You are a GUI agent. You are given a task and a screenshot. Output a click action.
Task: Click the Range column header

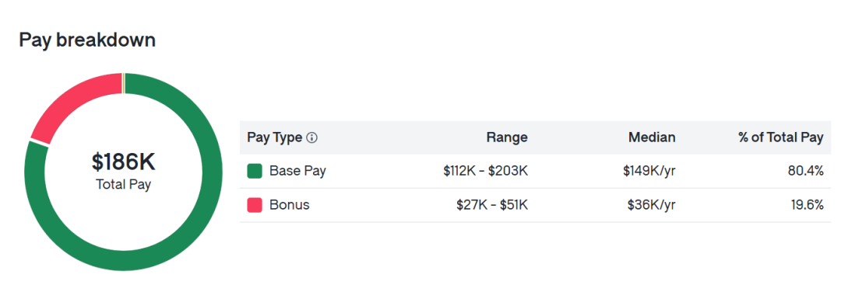(507, 137)
